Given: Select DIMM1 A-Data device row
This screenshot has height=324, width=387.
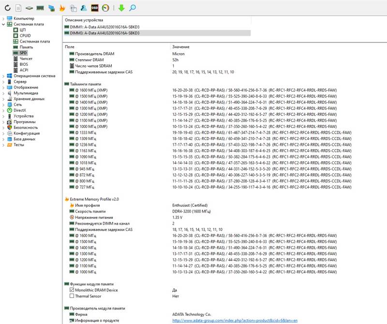Looking at the screenshot, I should click(x=158, y=27).
